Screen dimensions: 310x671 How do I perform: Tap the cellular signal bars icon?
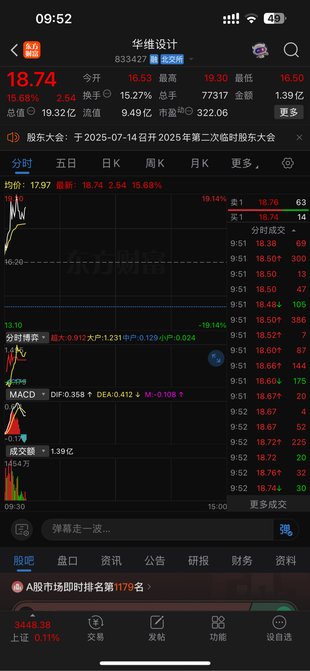[x=231, y=19]
